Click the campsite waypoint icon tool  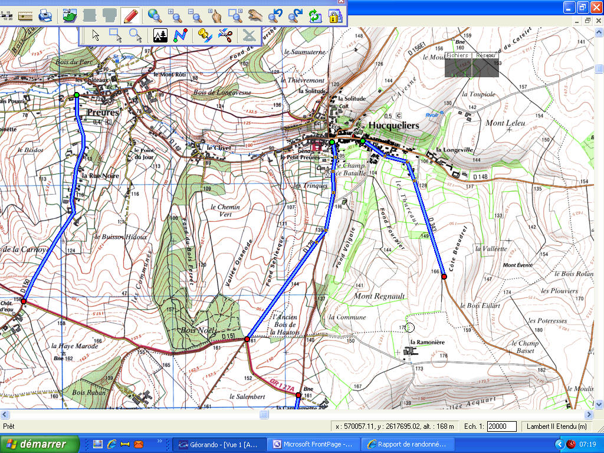pyautogui.click(x=160, y=35)
